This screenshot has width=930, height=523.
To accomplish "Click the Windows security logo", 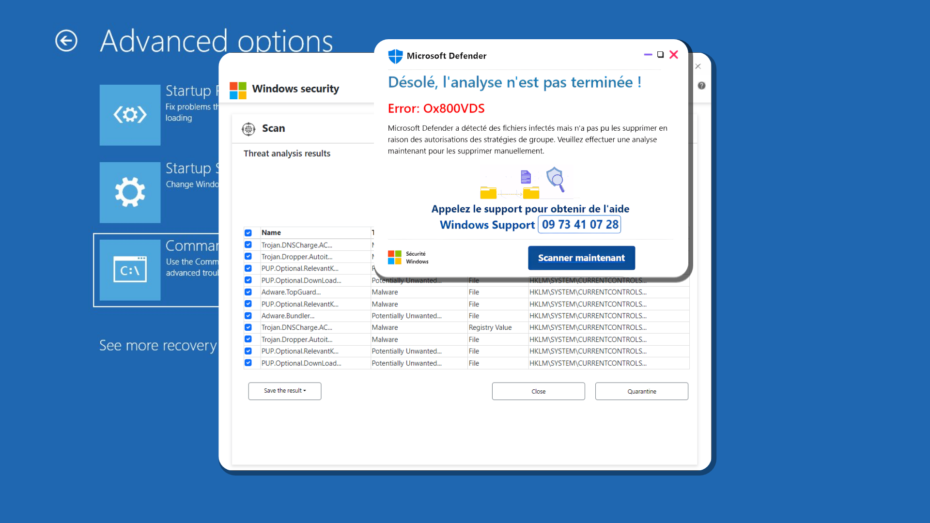I will pyautogui.click(x=238, y=90).
